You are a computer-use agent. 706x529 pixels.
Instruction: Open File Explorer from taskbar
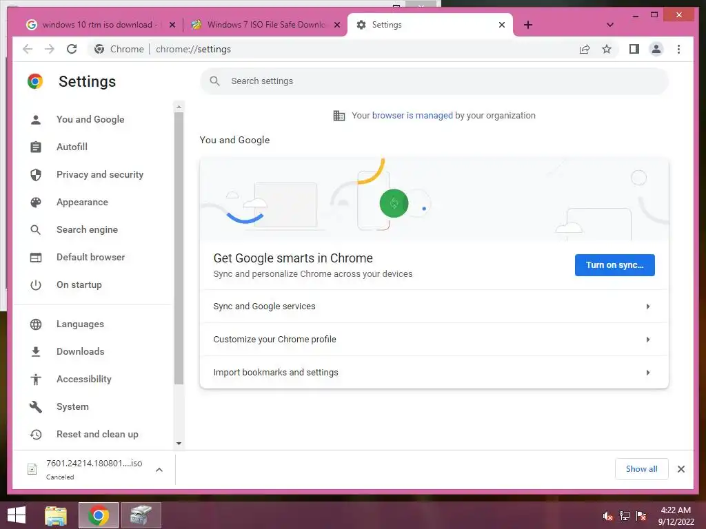[56, 515]
